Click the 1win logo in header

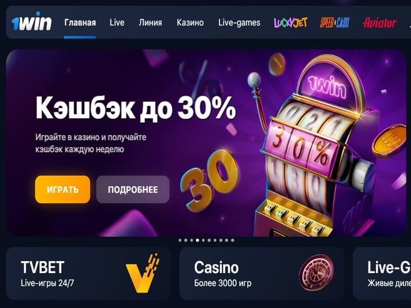click(32, 22)
